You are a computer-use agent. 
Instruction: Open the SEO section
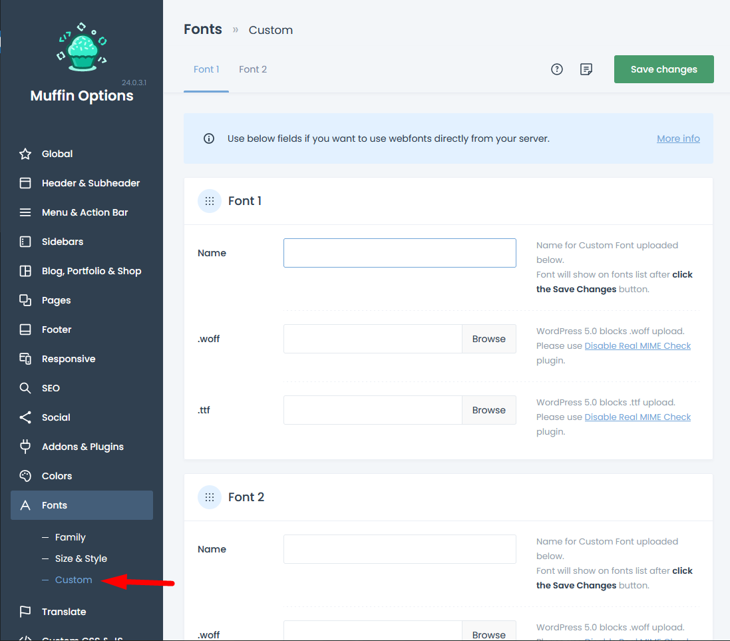click(x=82, y=388)
